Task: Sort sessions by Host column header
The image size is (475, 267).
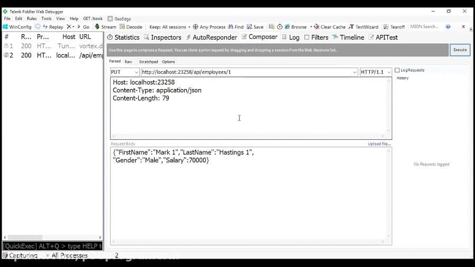Action: (69, 36)
